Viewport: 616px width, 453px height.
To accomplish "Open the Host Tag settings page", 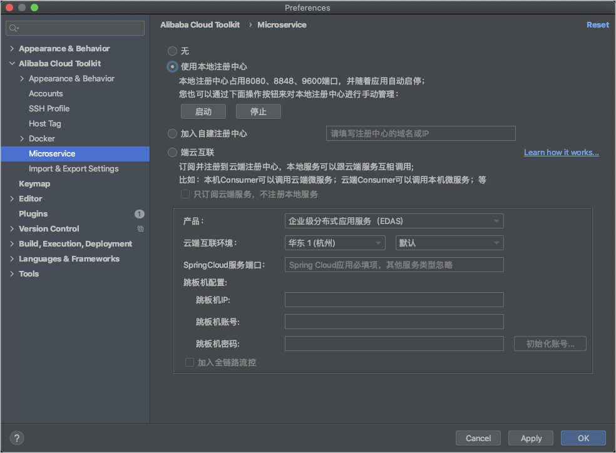I will [x=45, y=124].
